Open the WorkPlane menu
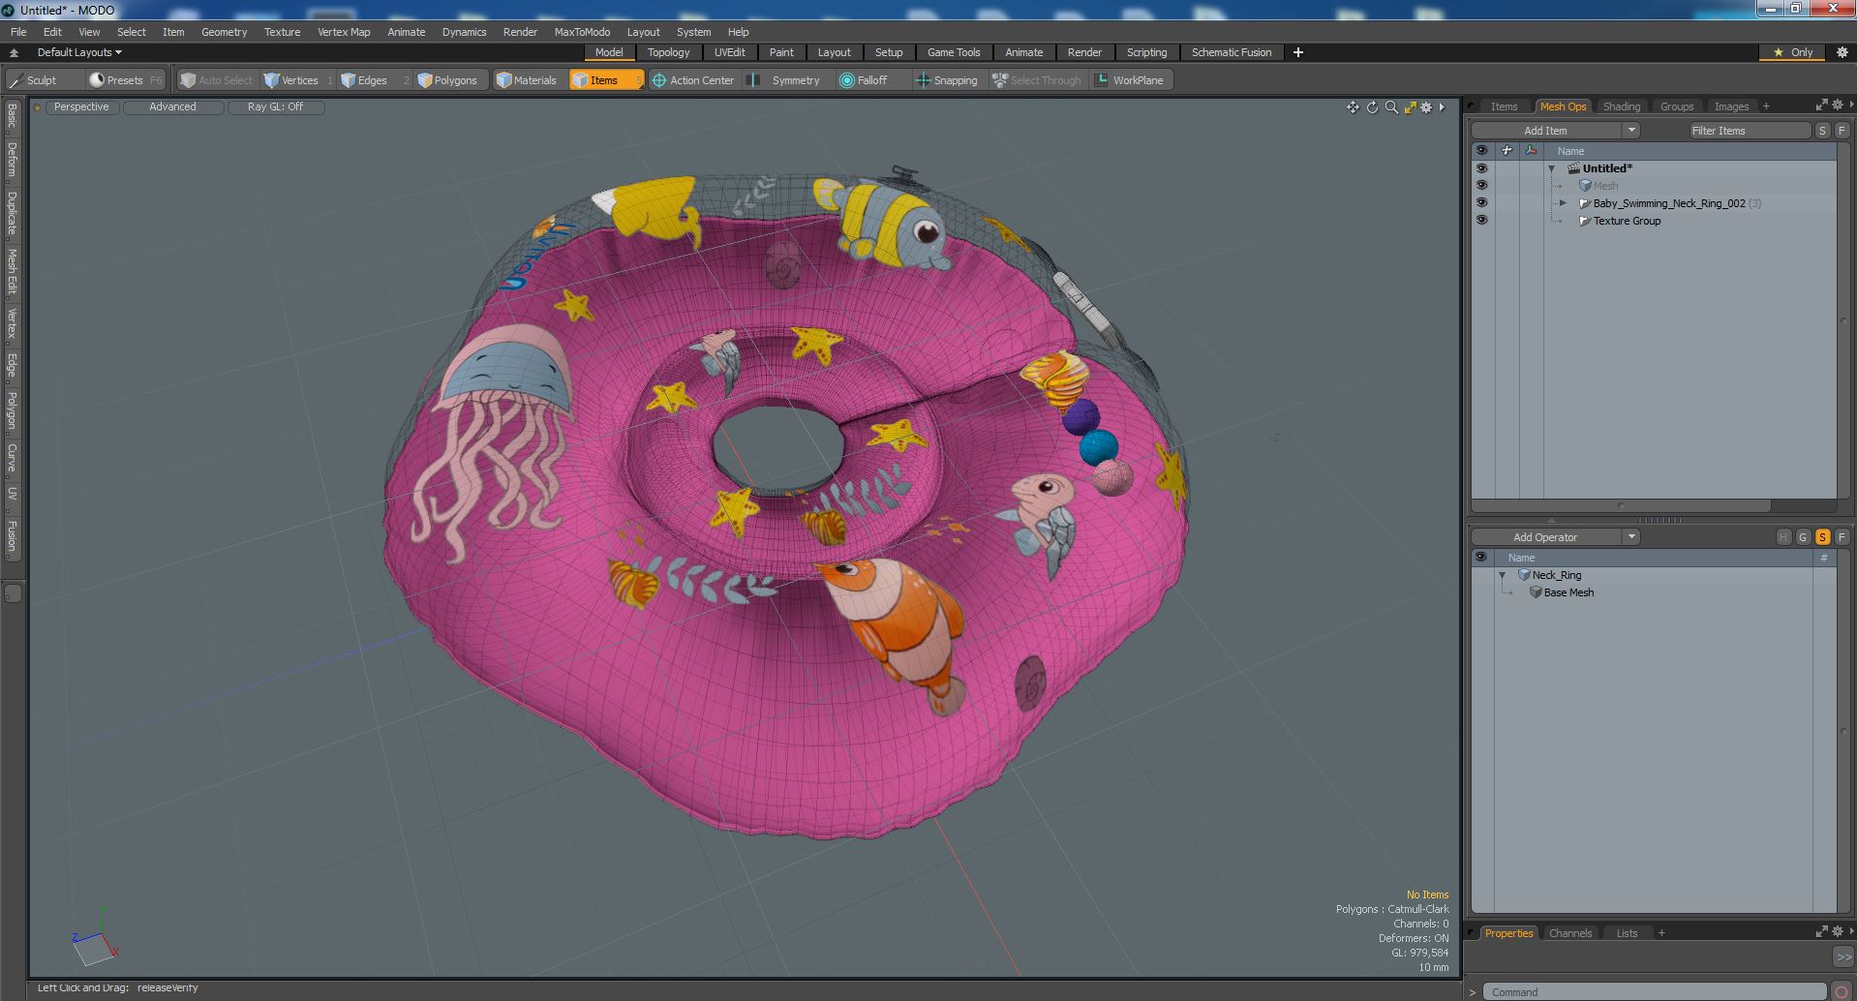The height and width of the screenshot is (1001, 1857). (x=1130, y=80)
